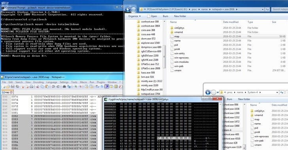The height and width of the screenshot is (150, 288).
Task: Click Find binoculars icon in Notepad++ toolbar
Action: pos(64,86)
